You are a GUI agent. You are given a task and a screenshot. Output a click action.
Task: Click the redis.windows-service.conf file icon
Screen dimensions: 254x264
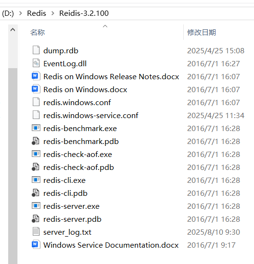click(x=36, y=115)
